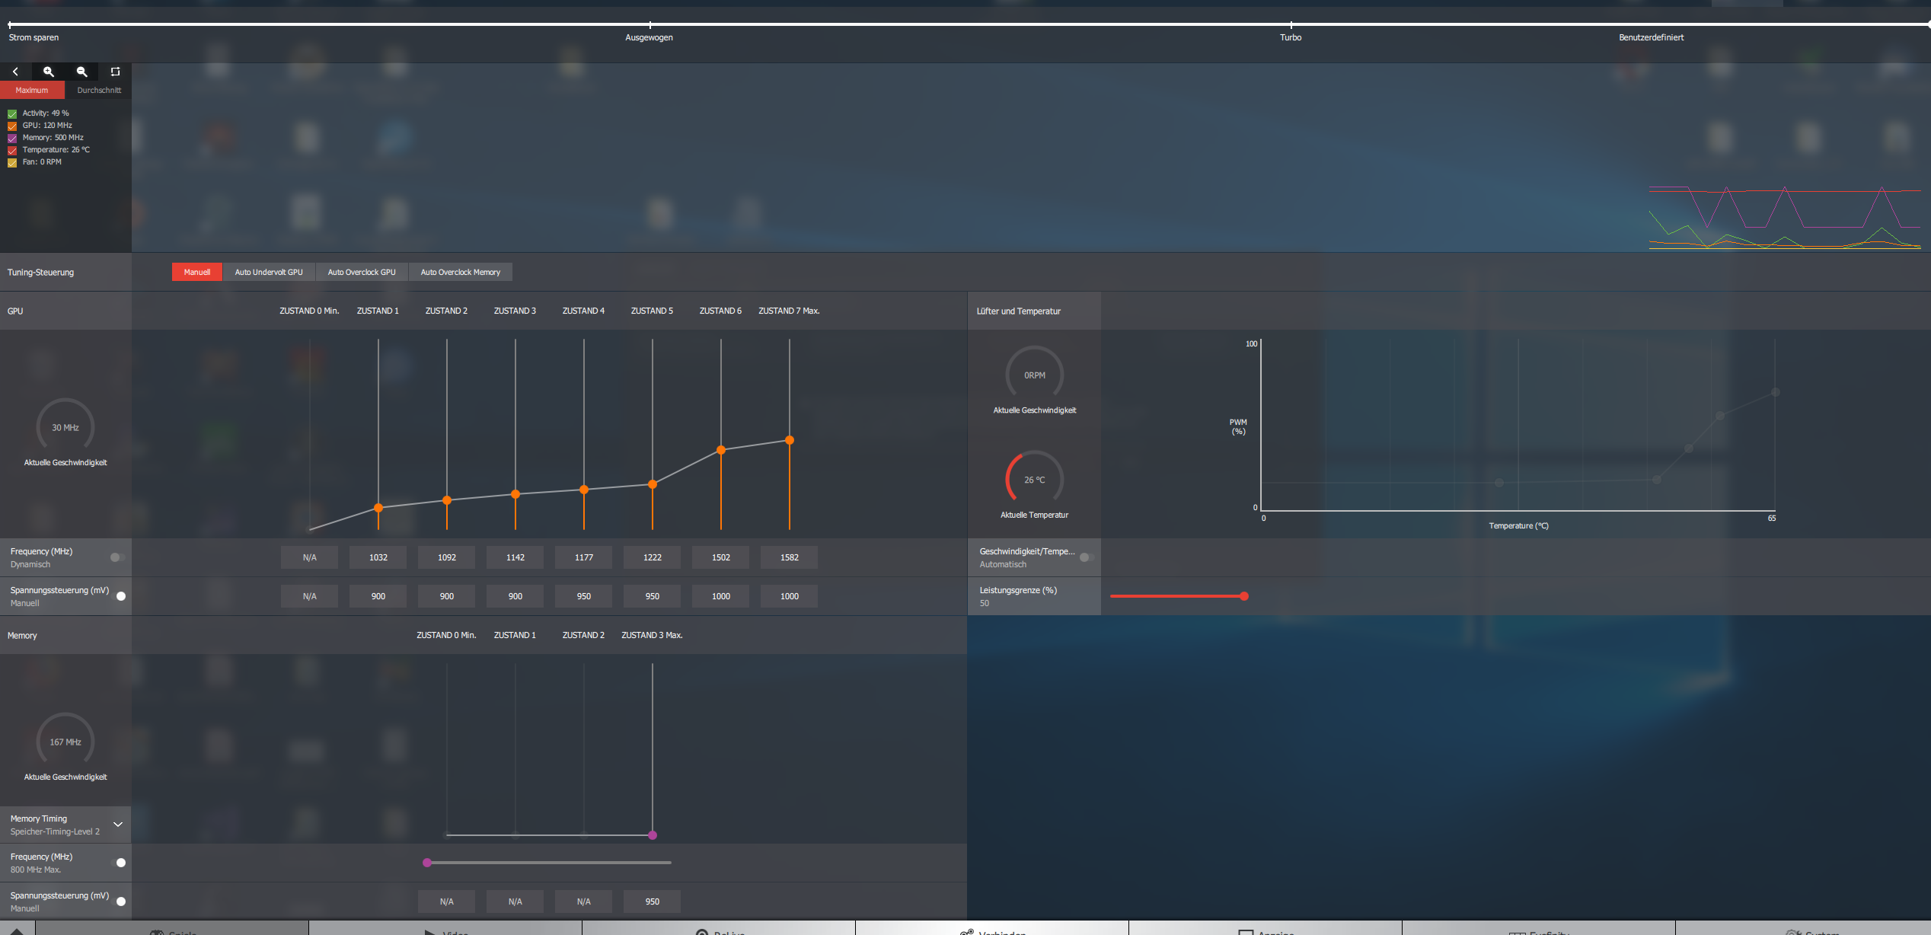Uncheck the orange GPU 120 MHz checkbox
The width and height of the screenshot is (1931, 935).
click(12, 126)
